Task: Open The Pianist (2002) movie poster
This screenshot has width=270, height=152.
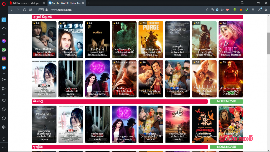Action: click(98, 40)
